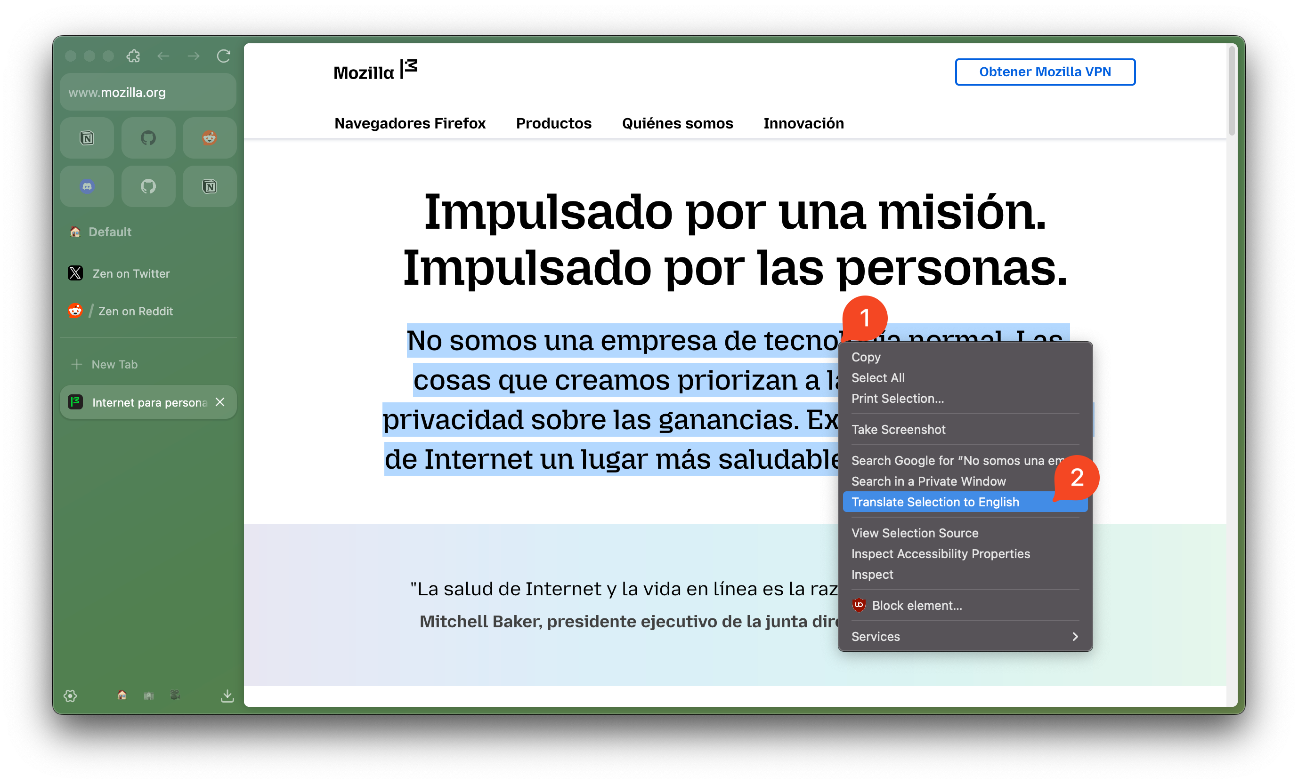
Task: Click Obtener Mozilla VPN button
Action: point(1045,72)
